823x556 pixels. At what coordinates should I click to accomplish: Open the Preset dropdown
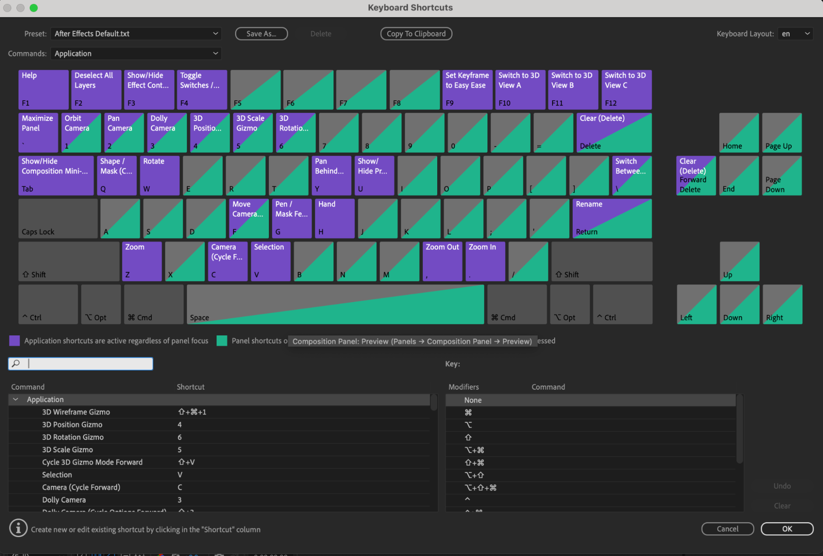pos(136,34)
